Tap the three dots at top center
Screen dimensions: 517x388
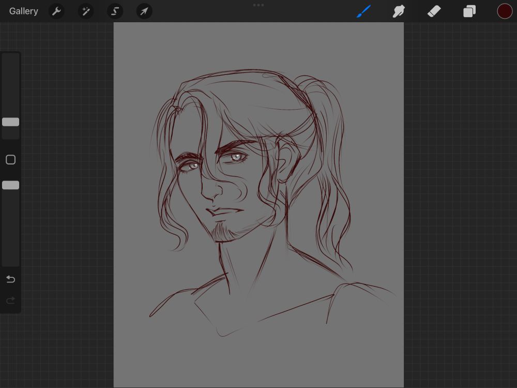258,5
